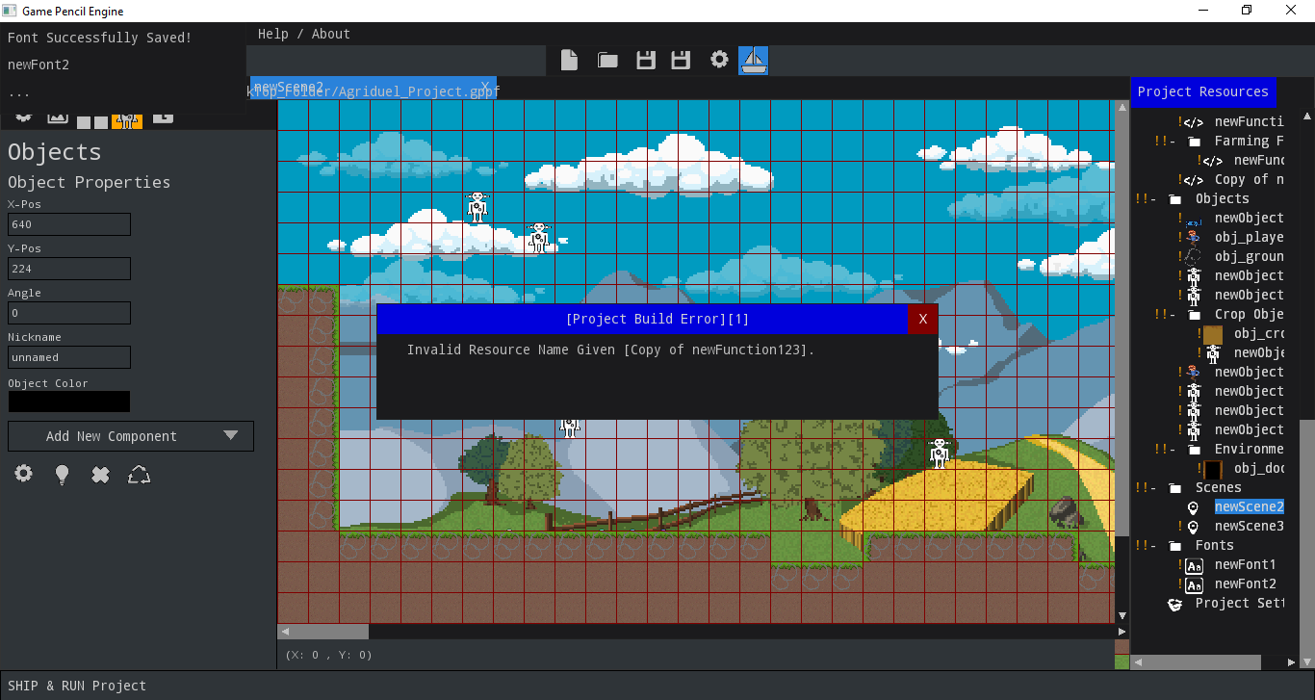
Task: Select newScene3 in resource tree
Action: click(x=1249, y=527)
